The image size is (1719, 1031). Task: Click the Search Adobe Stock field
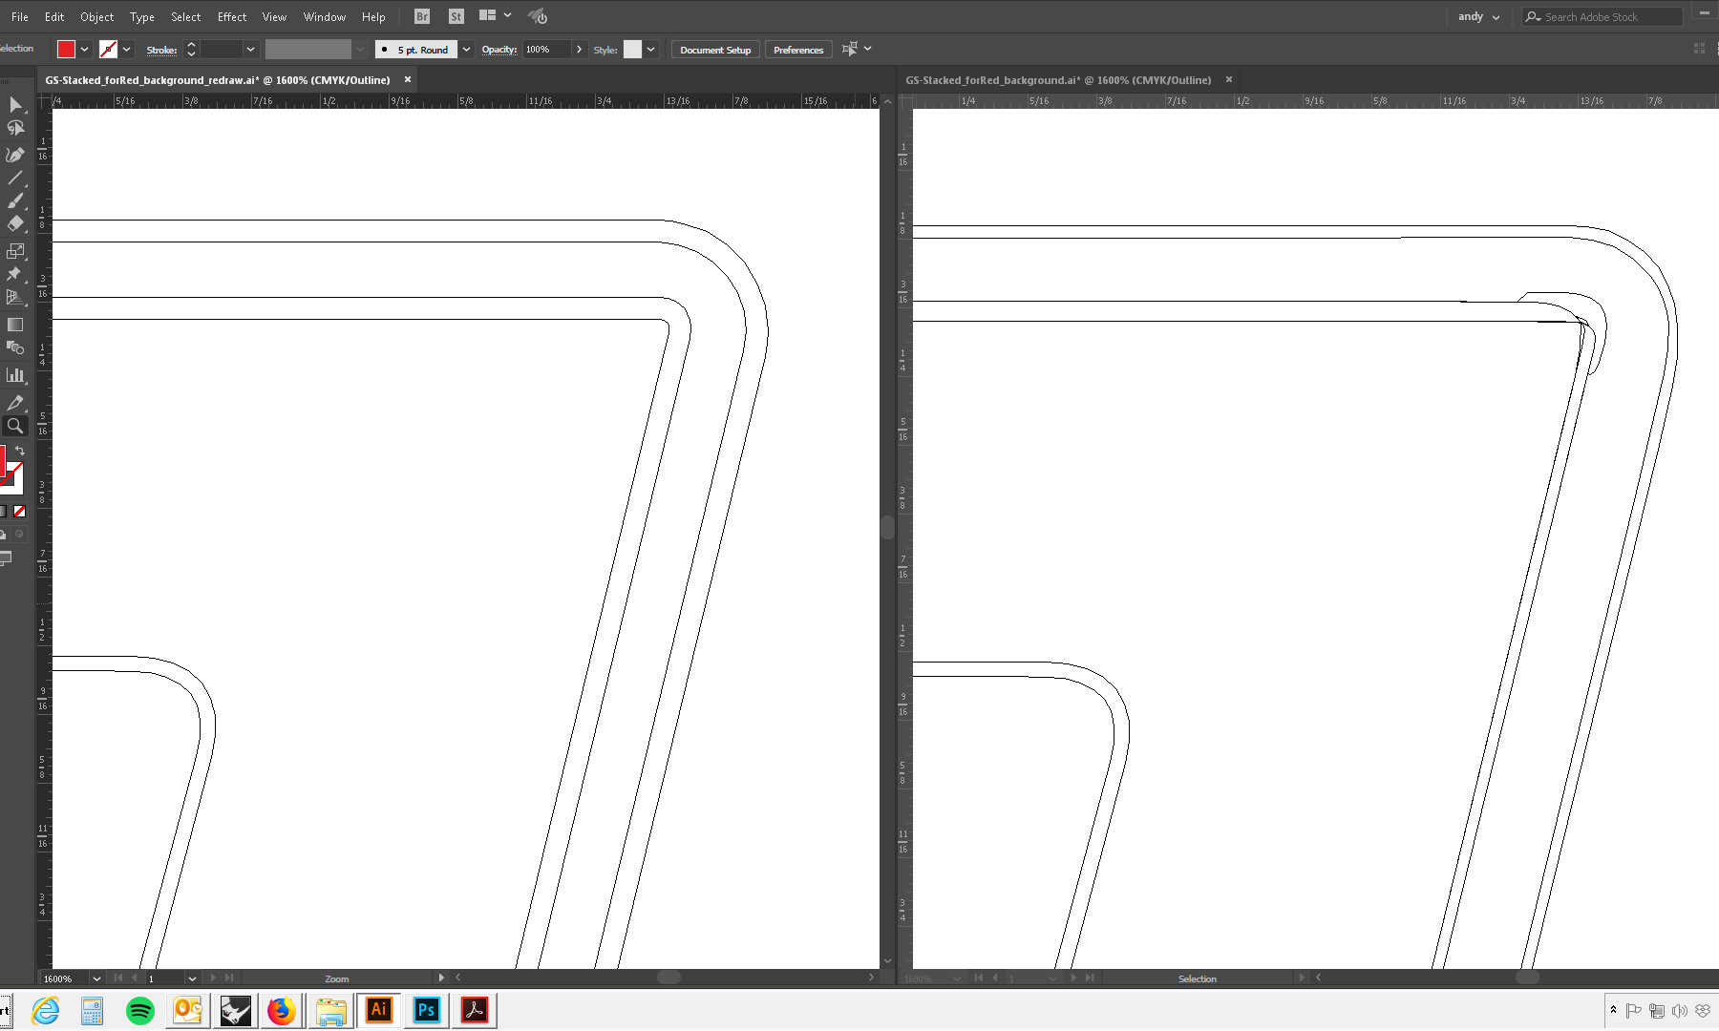(x=1602, y=16)
